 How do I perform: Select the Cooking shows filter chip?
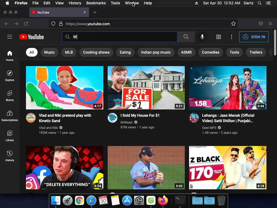point(96,52)
